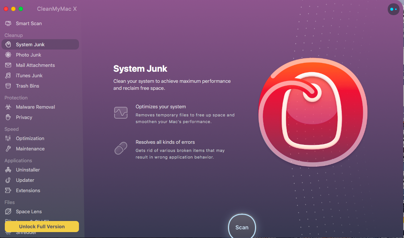Image resolution: width=404 pixels, height=238 pixels.
Task: Click the Maintenance wrench icon
Action: point(8,149)
